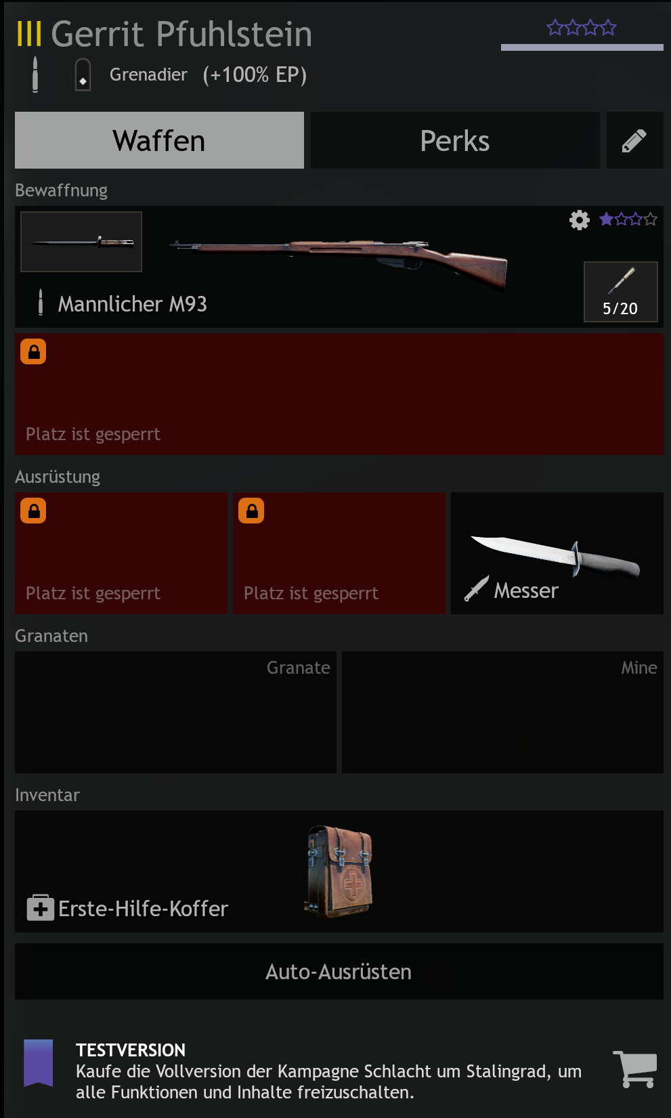Open weapon settings gear on Mannlicher M93
671x1118 pixels.
pos(580,220)
